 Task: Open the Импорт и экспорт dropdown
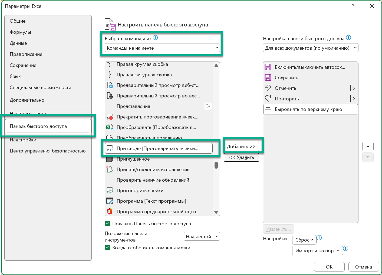pyautogui.click(x=317, y=250)
